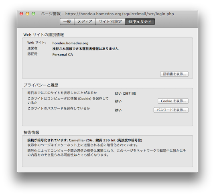Open the メディア tab
Screen dimensions: 215x196
[x=85, y=22]
